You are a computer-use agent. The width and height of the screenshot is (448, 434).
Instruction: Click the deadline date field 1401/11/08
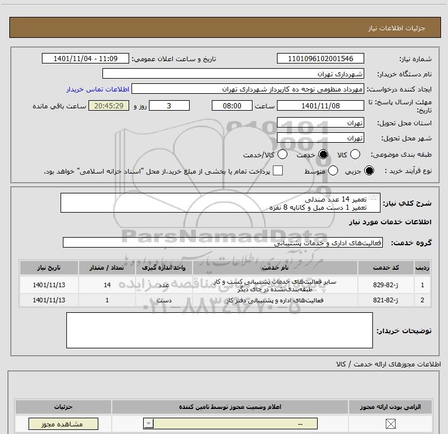click(320, 105)
